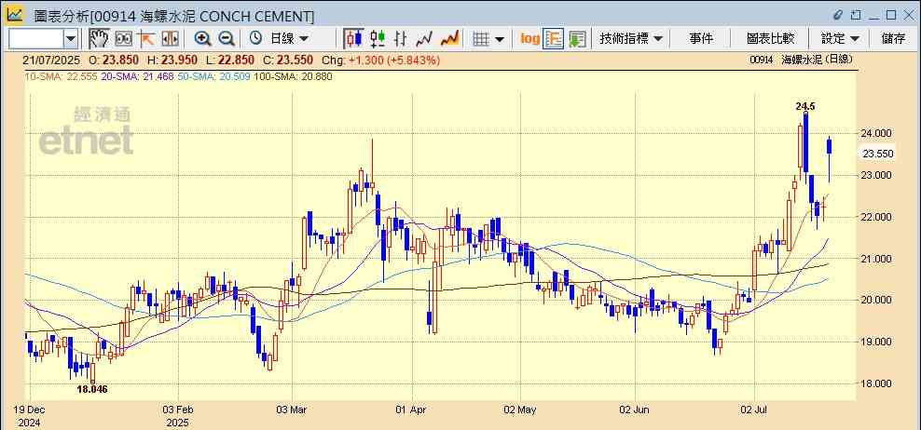Click the 18.046 low price marker

pos(92,388)
